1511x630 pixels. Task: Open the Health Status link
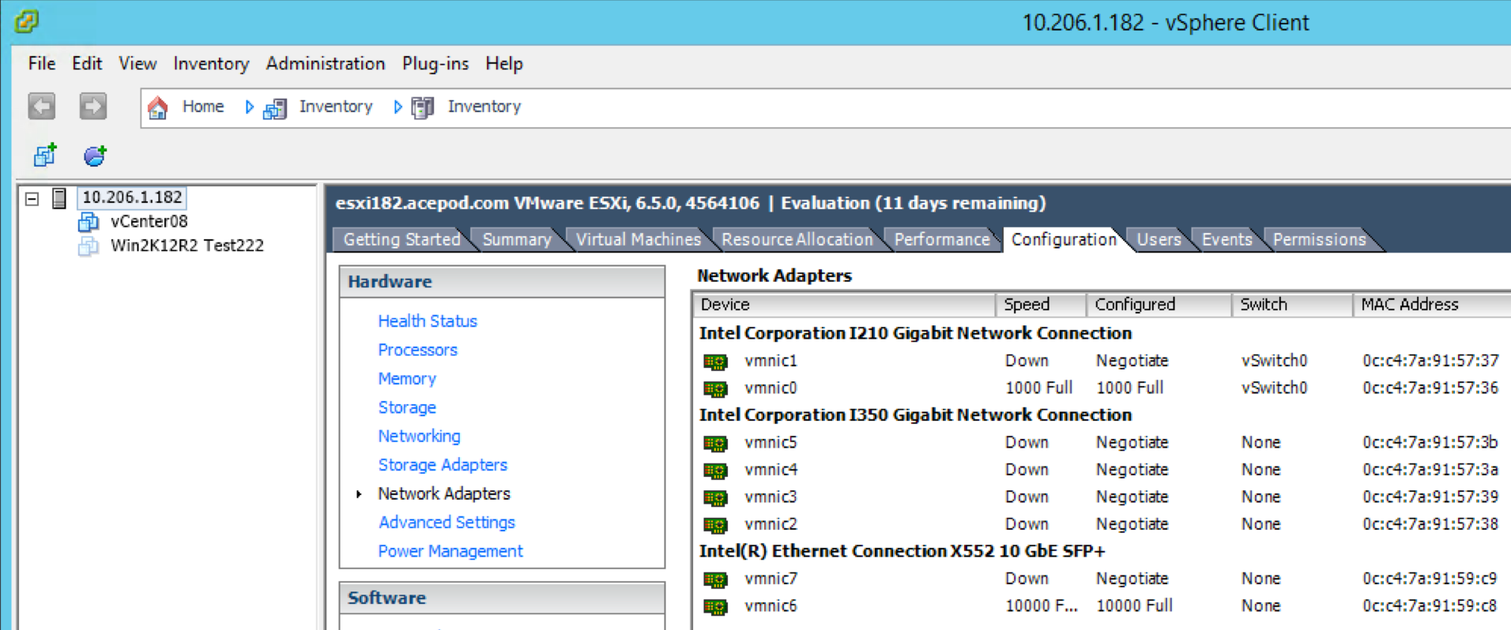pos(428,321)
